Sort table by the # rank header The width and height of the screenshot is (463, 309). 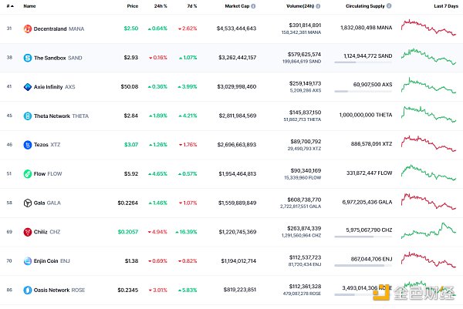click(x=9, y=6)
